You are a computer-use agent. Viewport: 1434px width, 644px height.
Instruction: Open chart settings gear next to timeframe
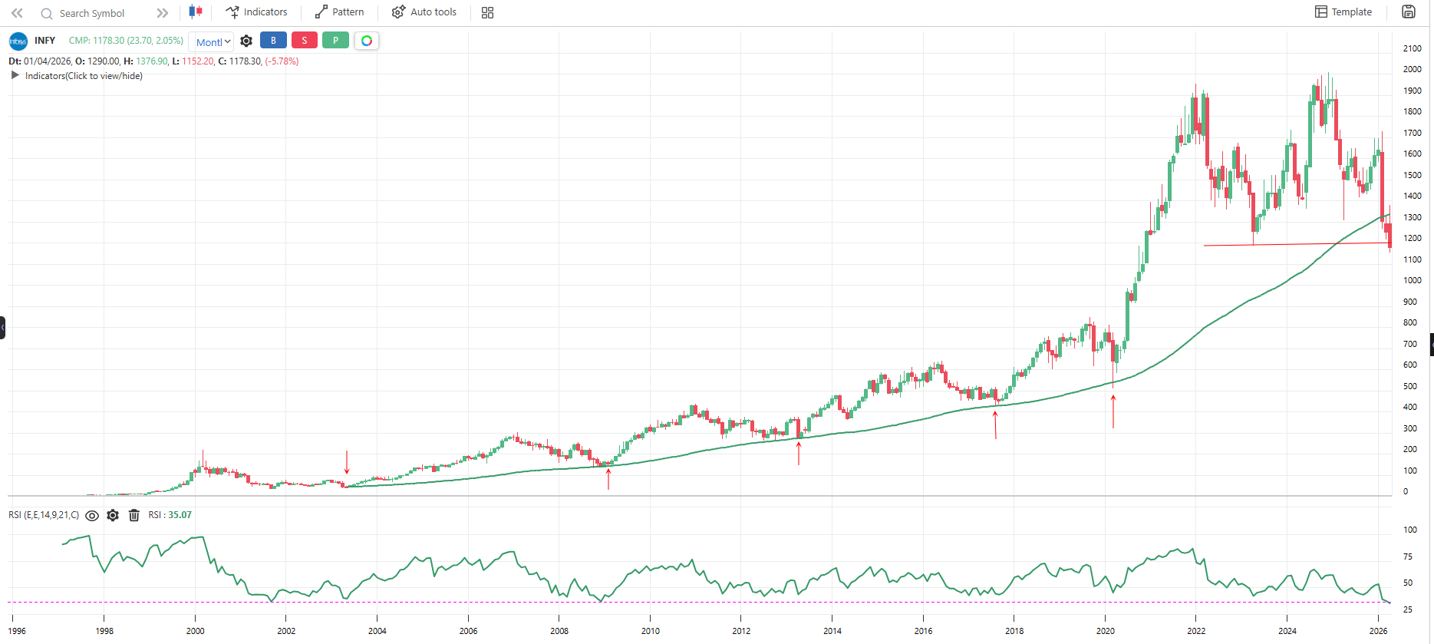pyautogui.click(x=246, y=41)
